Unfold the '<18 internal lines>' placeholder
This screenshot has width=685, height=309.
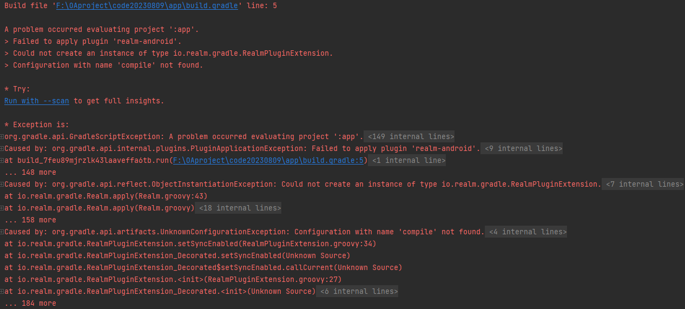[x=240, y=208]
